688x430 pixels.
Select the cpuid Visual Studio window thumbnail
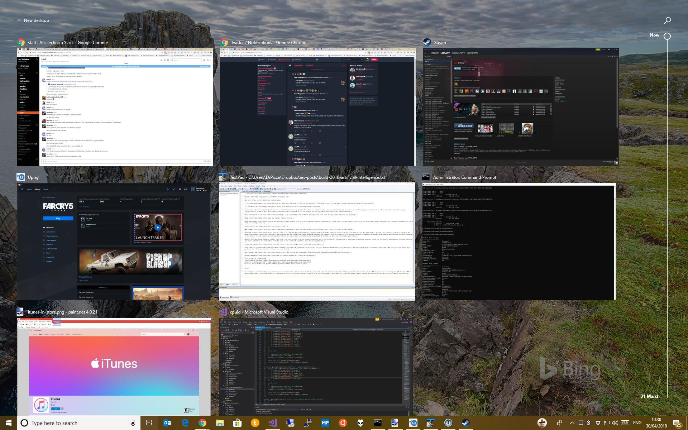tap(315, 365)
